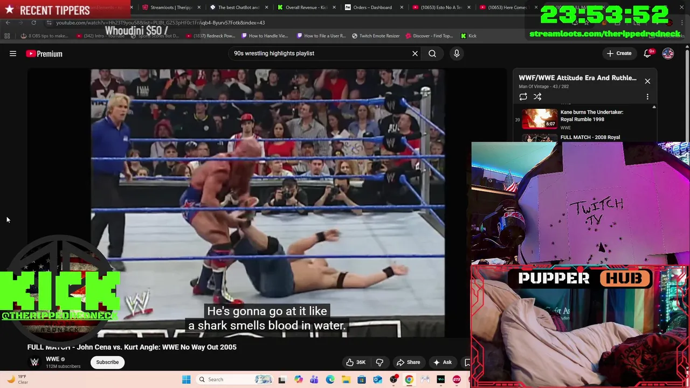This screenshot has height=388, width=690.
Task: Open Twitch Emote Resizer bookmark
Action: point(376,36)
